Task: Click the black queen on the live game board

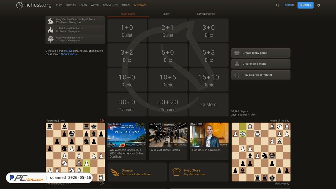Action: [72, 134]
